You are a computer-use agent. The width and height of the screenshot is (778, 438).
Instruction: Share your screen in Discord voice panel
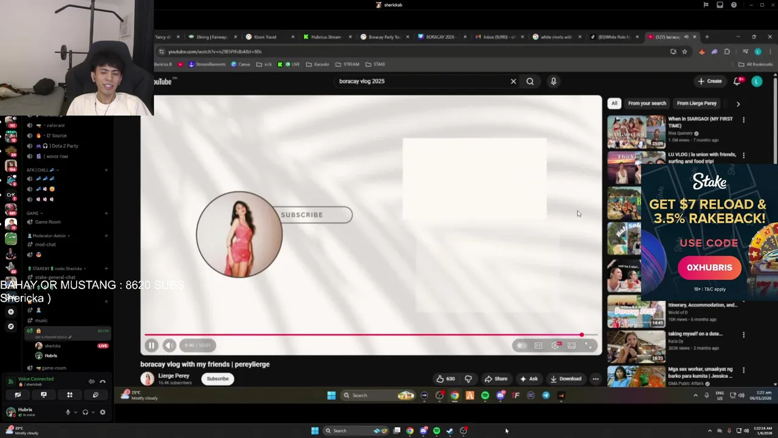[x=44, y=395]
